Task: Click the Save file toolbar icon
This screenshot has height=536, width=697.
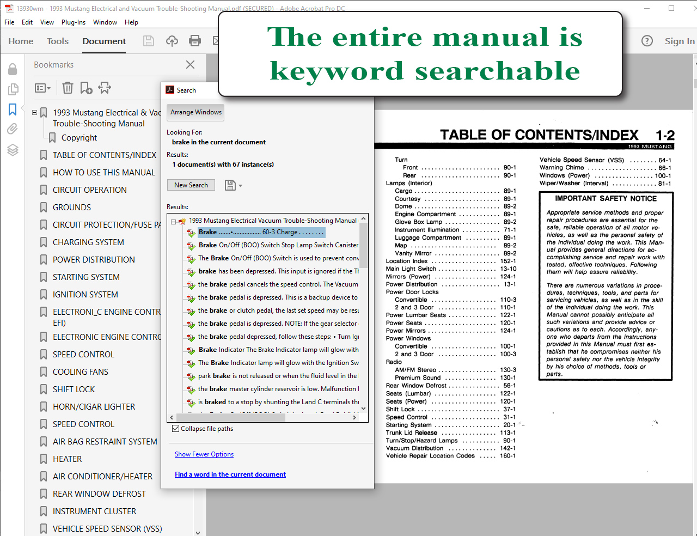Action: (148, 41)
